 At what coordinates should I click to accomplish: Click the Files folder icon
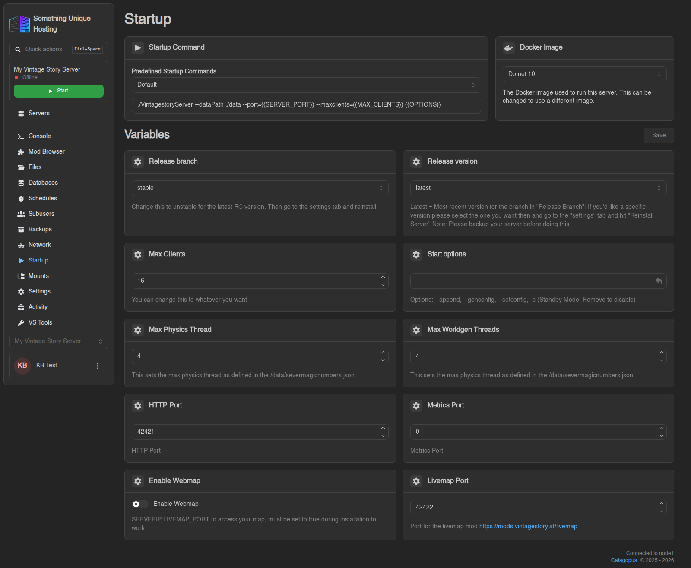pyautogui.click(x=21, y=167)
